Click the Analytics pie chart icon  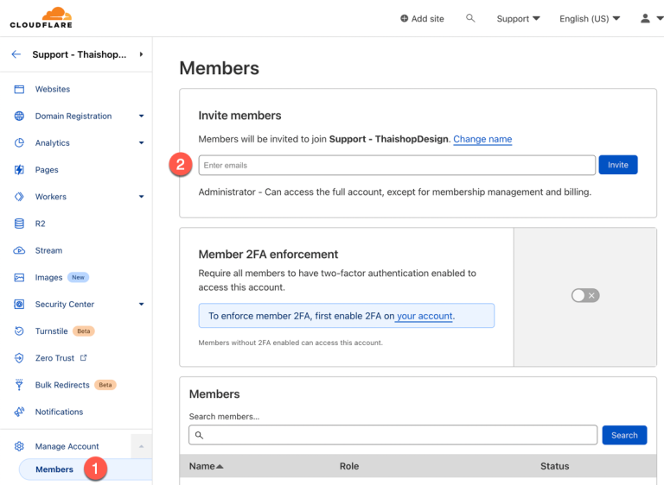[x=19, y=143]
